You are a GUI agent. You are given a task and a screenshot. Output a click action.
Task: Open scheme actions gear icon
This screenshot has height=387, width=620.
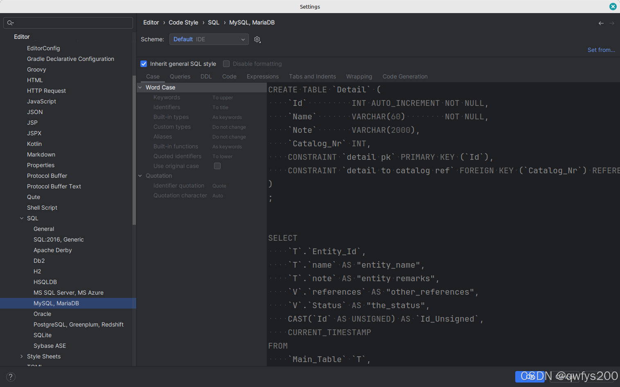[x=257, y=39]
